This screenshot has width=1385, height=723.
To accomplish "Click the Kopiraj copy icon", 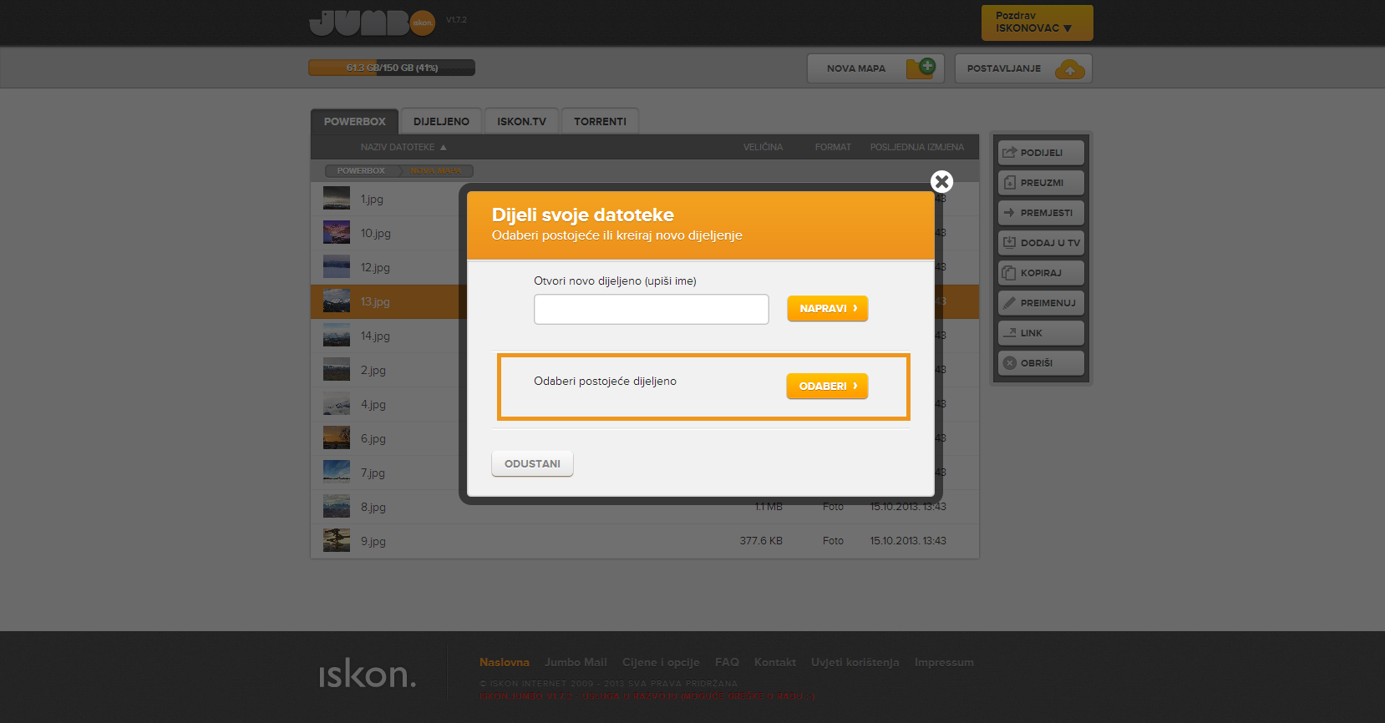I will pos(1009,273).
